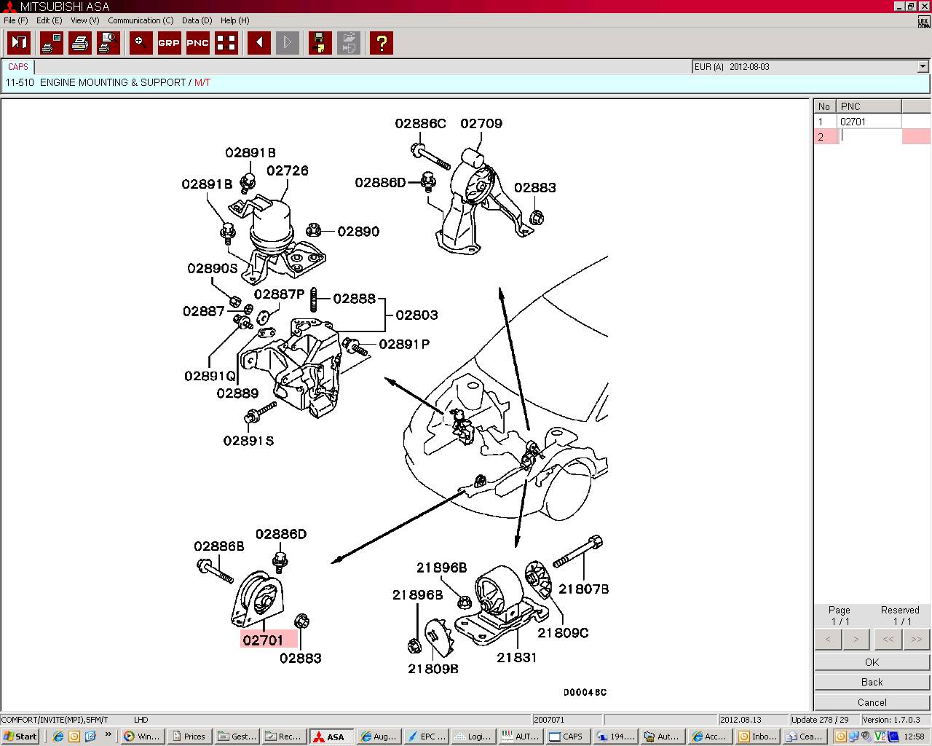The height and width of the screenshot is (746, 932).
Task: Click the PNC column header
Action: click(x=869, y=106)
